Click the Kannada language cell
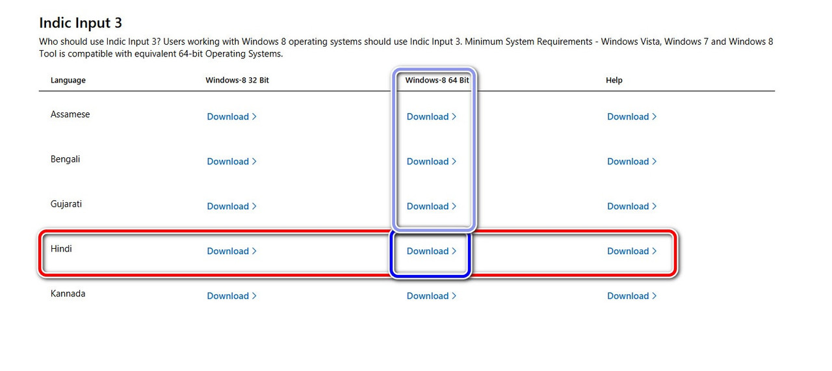The height and width of the screenshot is (371, 832). click(68, 294)
